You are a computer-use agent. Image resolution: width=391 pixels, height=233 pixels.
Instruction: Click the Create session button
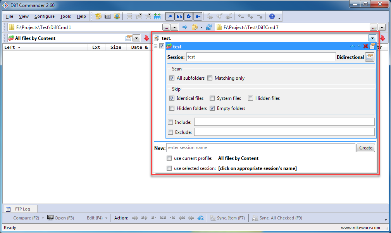365,148
